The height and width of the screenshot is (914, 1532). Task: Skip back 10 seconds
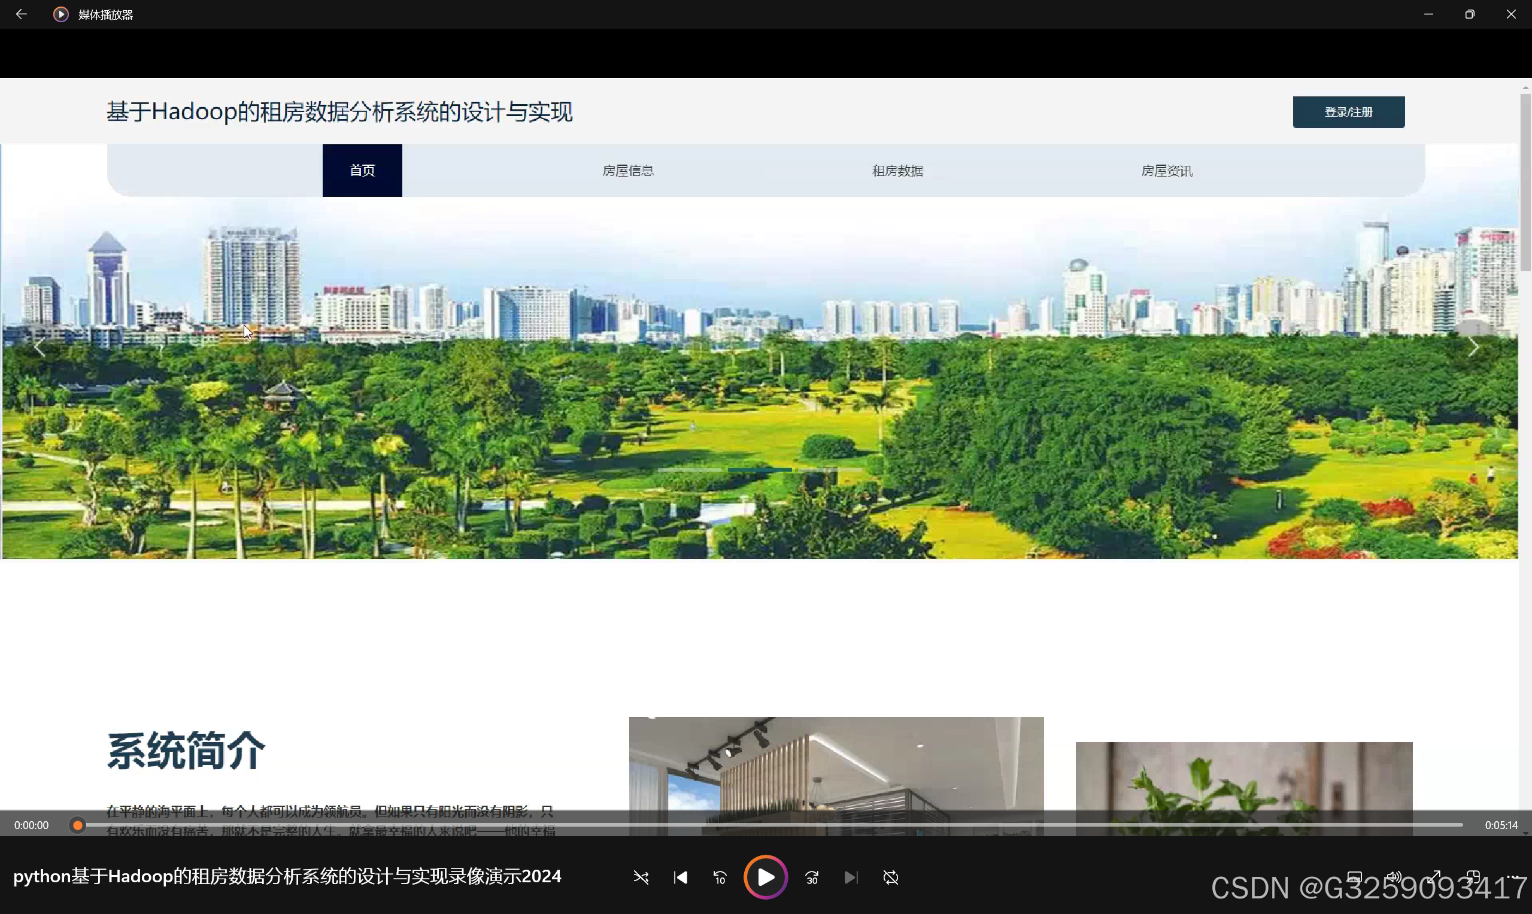pyautogui.click(x=720, y=877)
